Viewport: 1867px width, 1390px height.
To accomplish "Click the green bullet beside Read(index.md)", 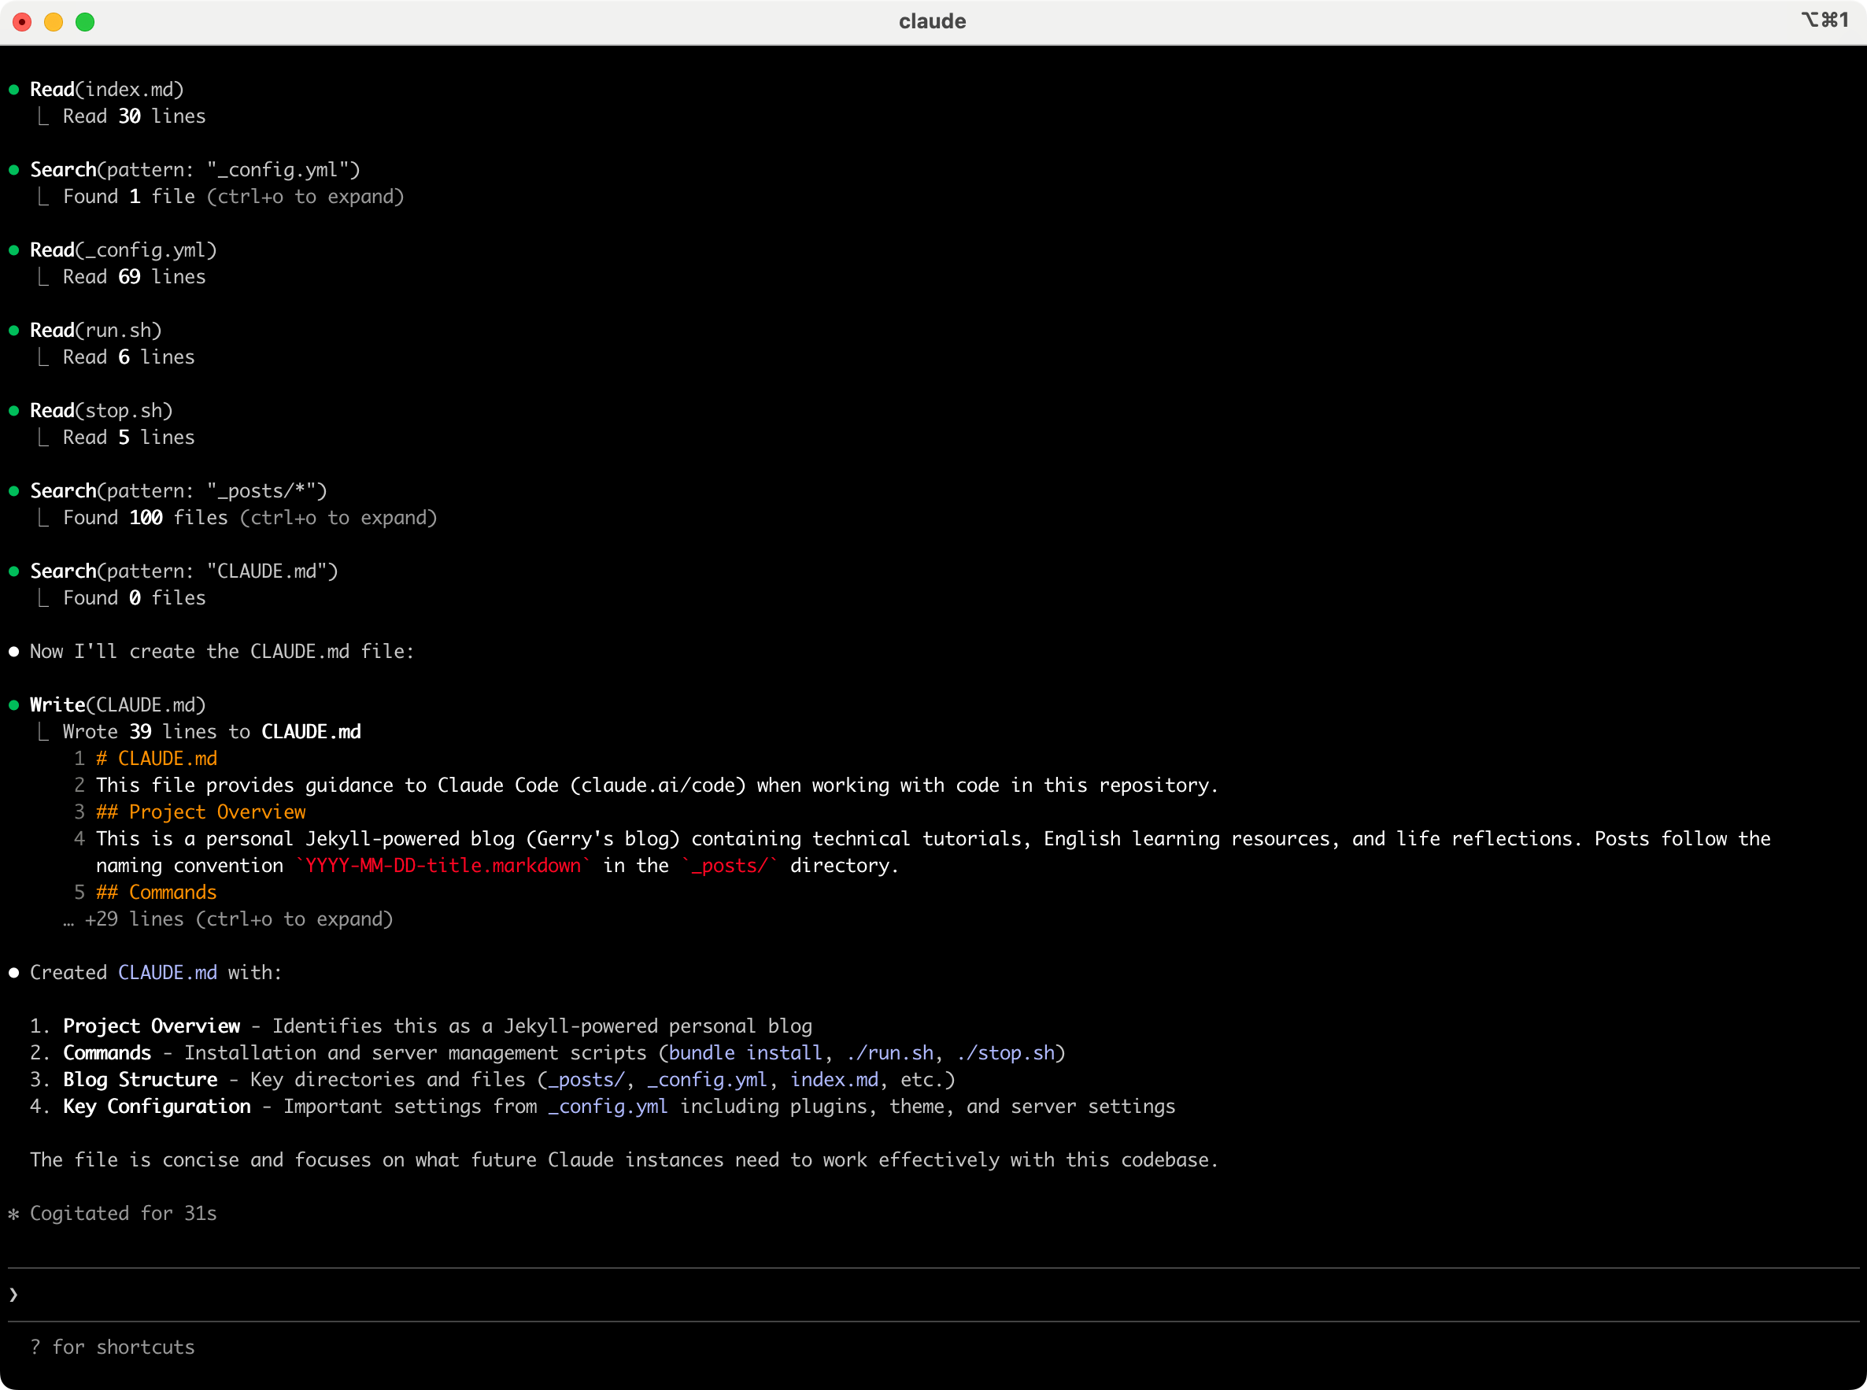I will click(13, 89).
